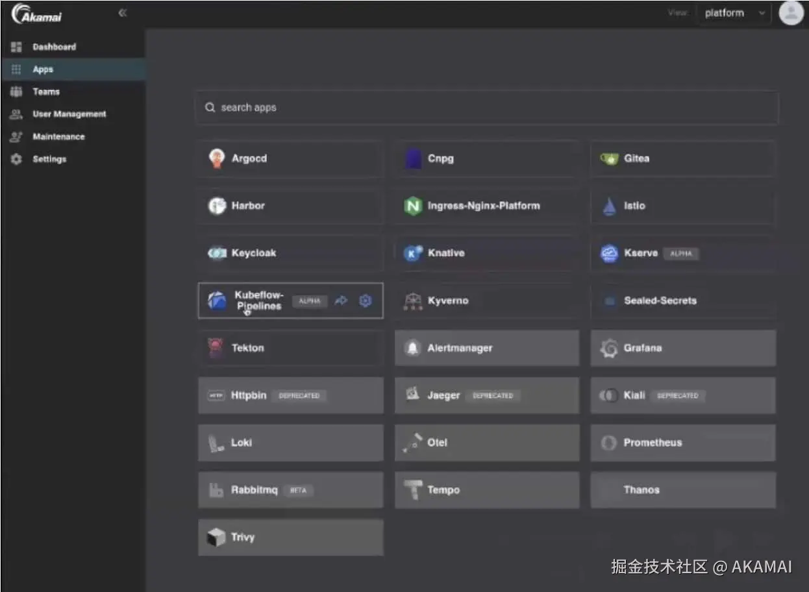Click the Kyverno app icon
809x592 pixels.
[413, 301]
